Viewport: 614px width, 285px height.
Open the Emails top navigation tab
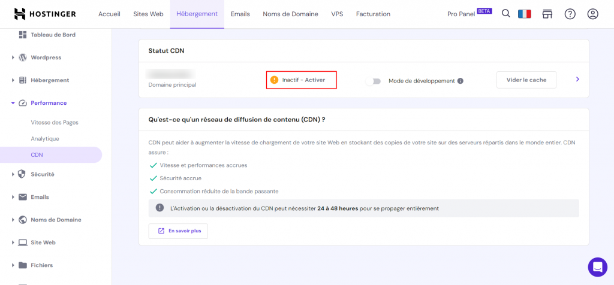pos(240,14)
